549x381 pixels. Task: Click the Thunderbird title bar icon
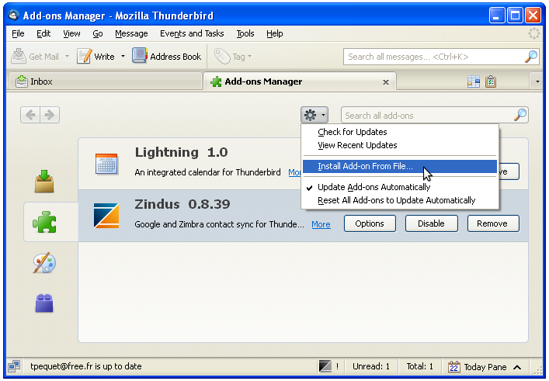(x=13, y=16)
